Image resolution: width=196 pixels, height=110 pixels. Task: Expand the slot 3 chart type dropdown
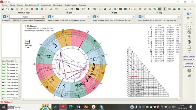(134, 17)
